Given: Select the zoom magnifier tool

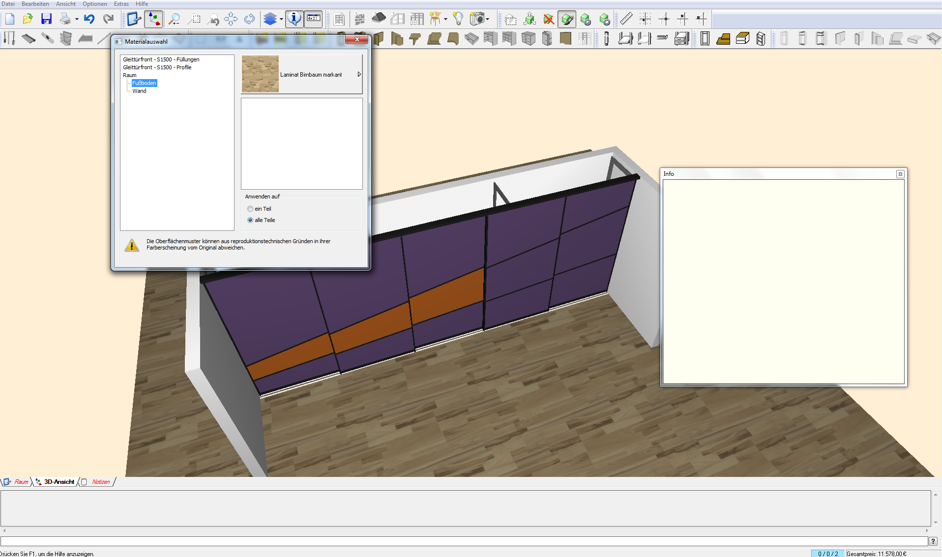Looking at the screenshot, I should tap(174, 19).
